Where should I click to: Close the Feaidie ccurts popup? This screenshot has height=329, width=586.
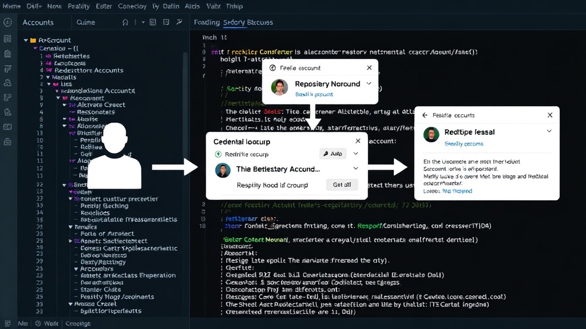coord(550,115)
